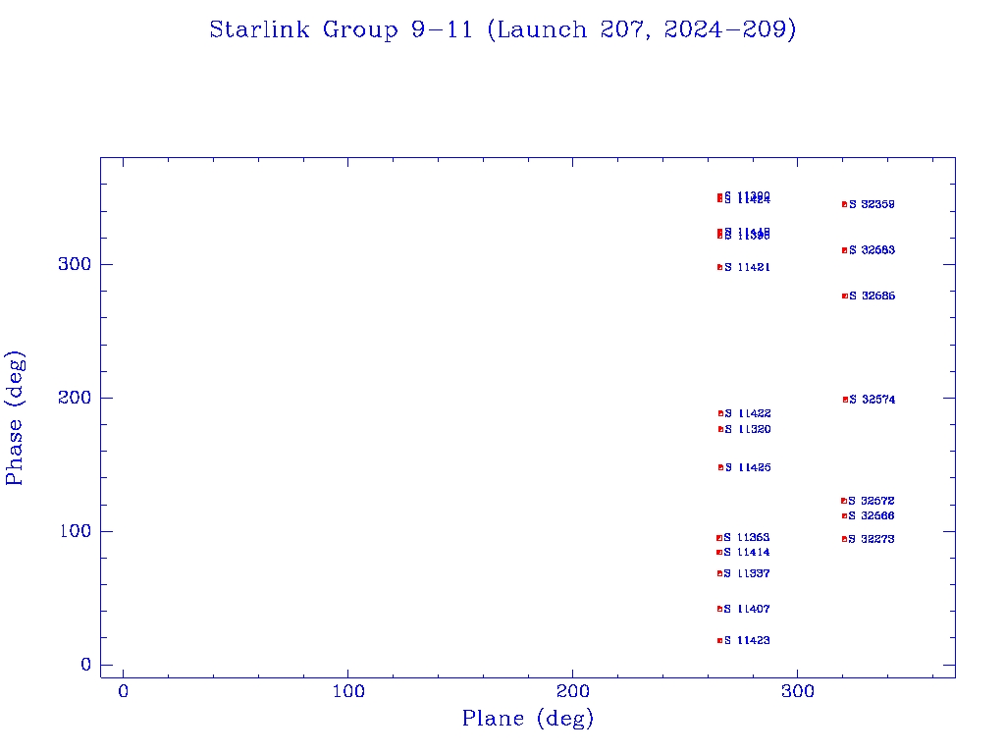The image size is (1005, 754).
Task: Click the Plane axis tick label '300'
Action: tap(797, 691)
